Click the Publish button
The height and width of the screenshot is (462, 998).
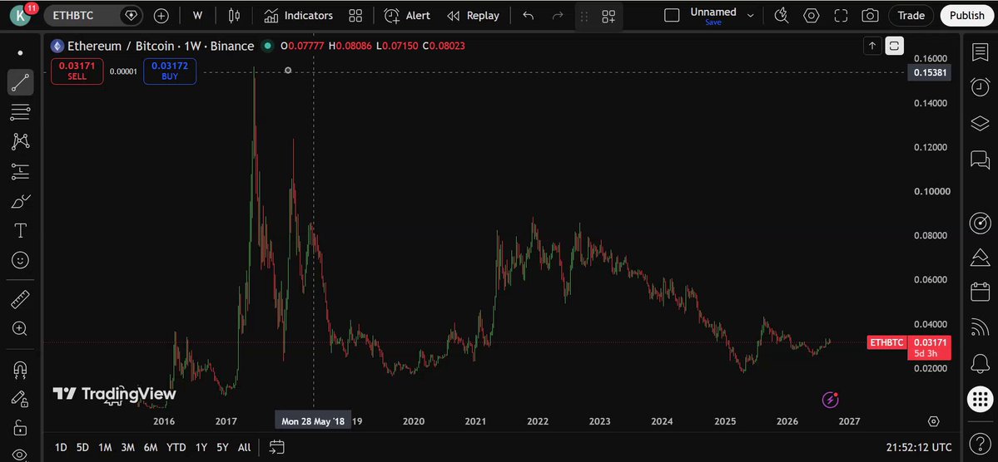point(966,15)
